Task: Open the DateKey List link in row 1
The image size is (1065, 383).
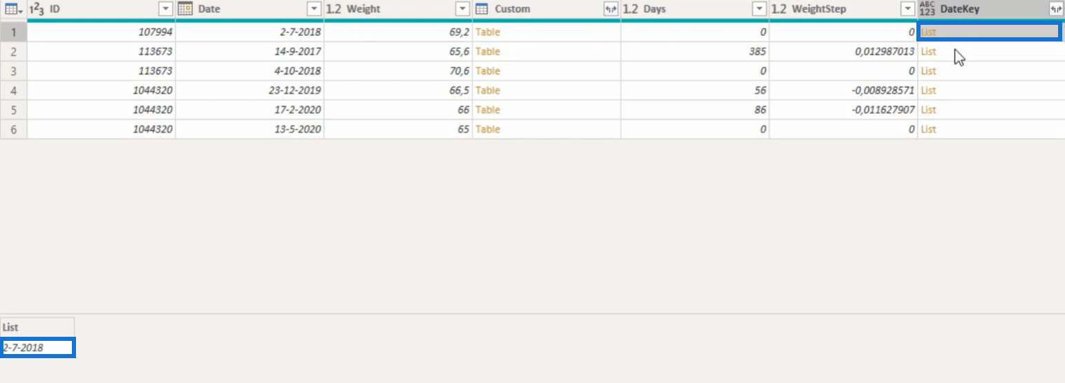Action: [928, 32]
